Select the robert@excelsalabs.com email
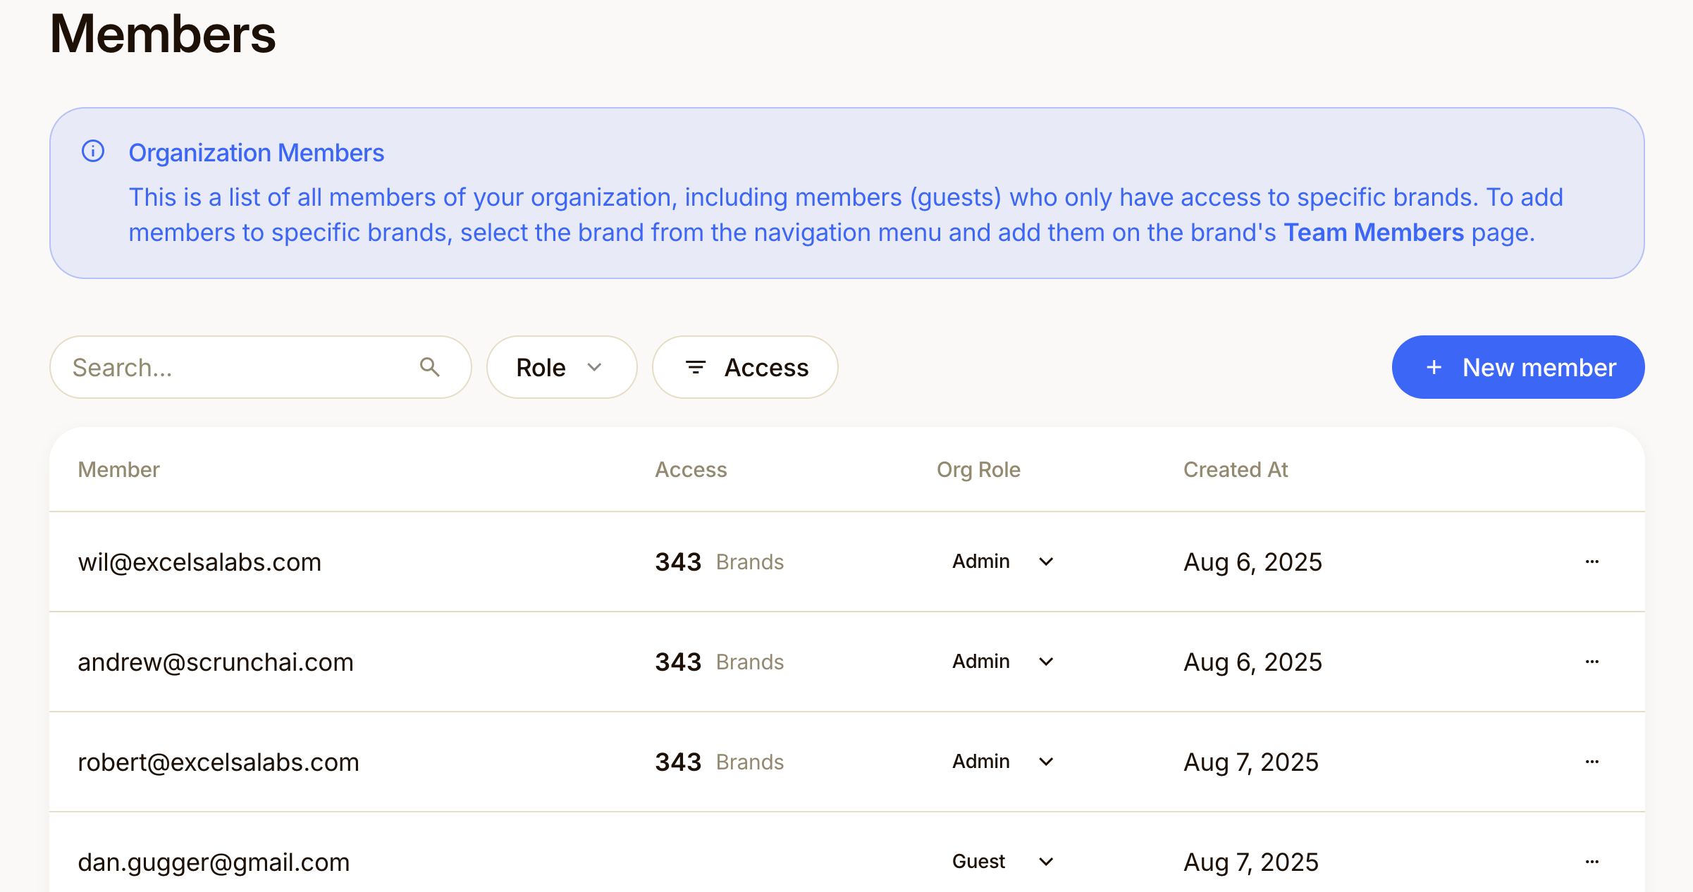 pyautogui.click(x=218, y=762)
